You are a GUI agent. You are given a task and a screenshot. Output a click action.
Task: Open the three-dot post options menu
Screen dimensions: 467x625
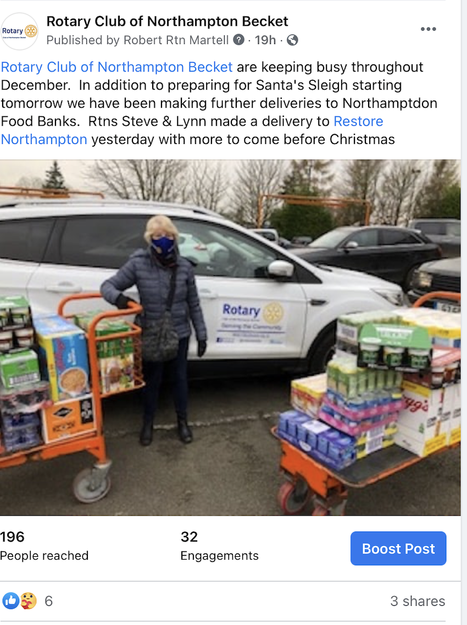pos(428,29)
